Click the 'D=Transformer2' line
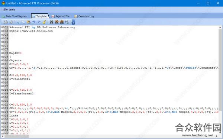This screenshot has height=139, width=223. 21,94
